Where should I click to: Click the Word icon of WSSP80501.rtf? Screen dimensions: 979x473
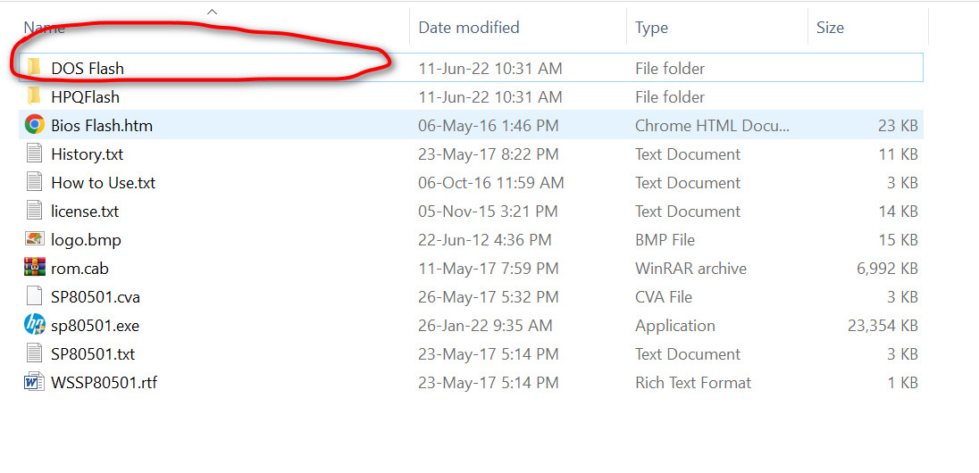(x=35, y=382)
